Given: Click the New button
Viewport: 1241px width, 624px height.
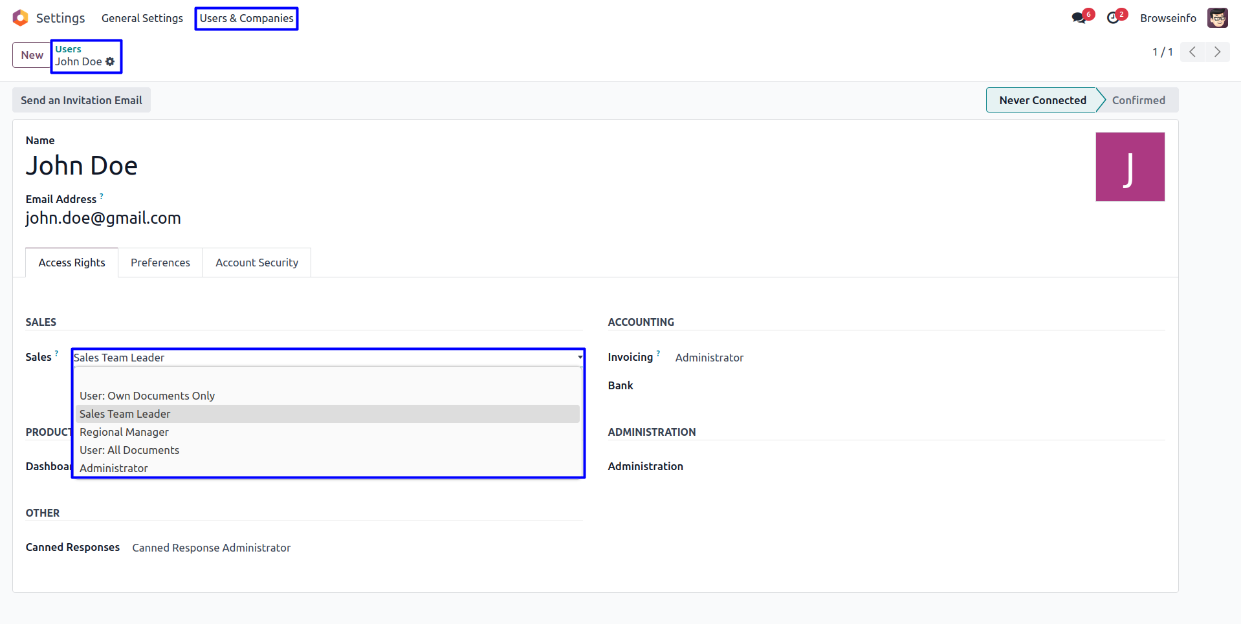Looking at the screenshot, I should click(x=32, y=55).
